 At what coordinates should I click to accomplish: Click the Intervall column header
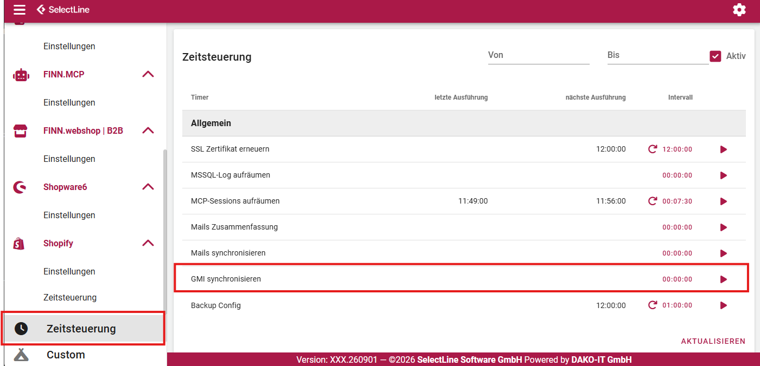[680, 97]
